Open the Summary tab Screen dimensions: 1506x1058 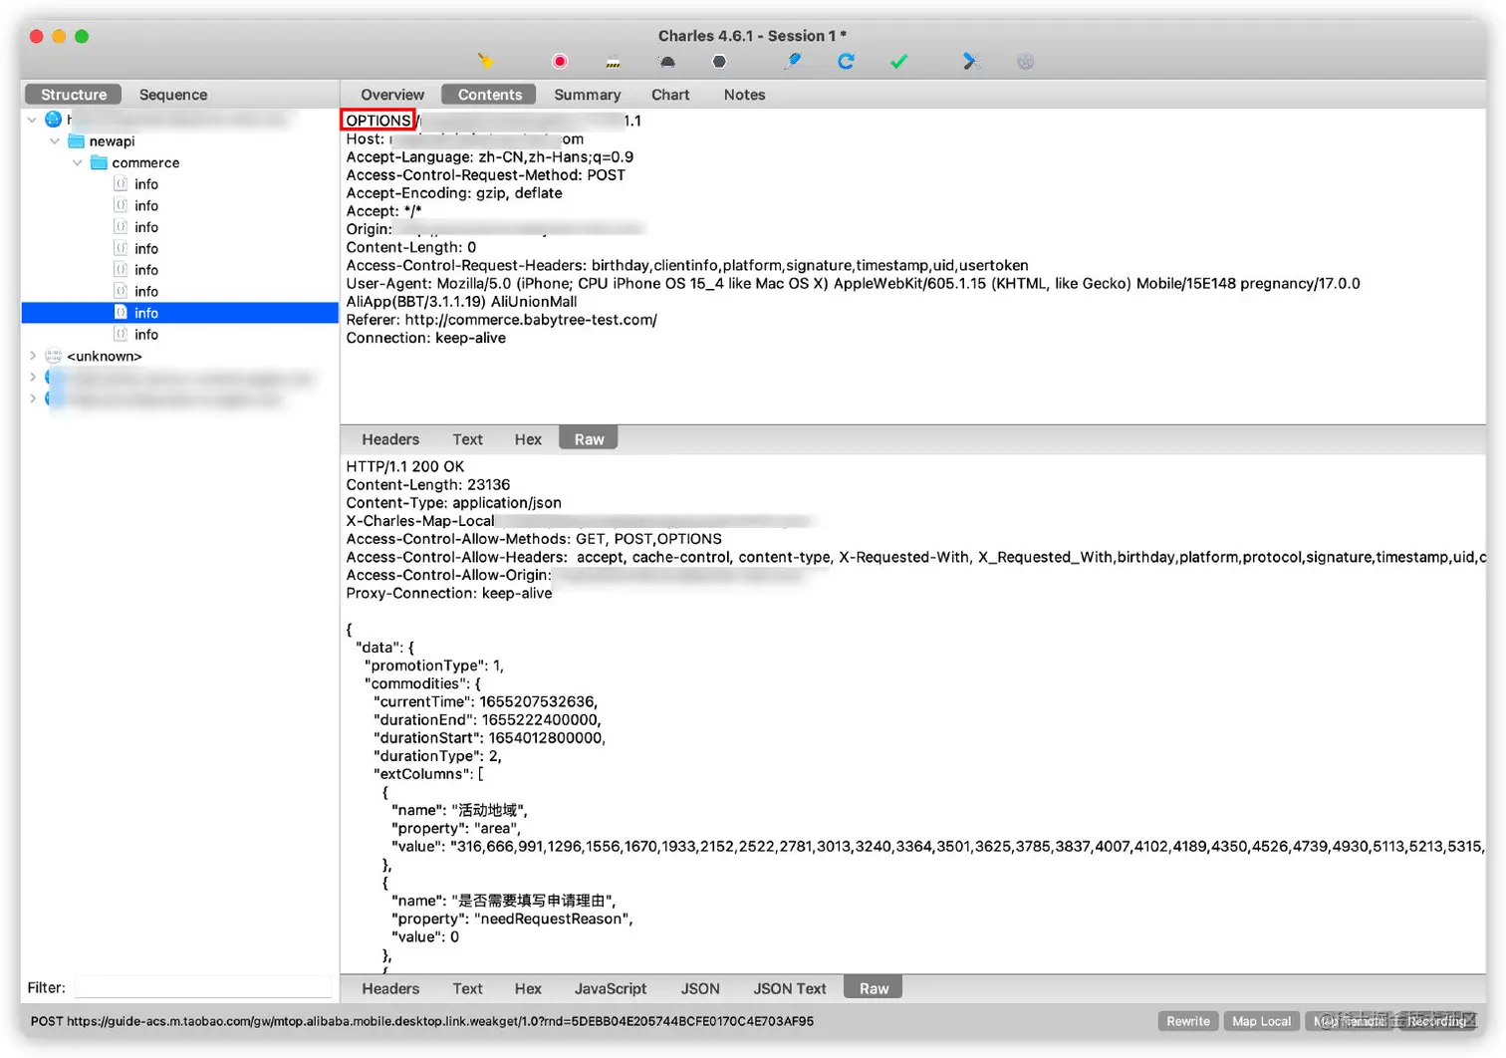(587, 94)
